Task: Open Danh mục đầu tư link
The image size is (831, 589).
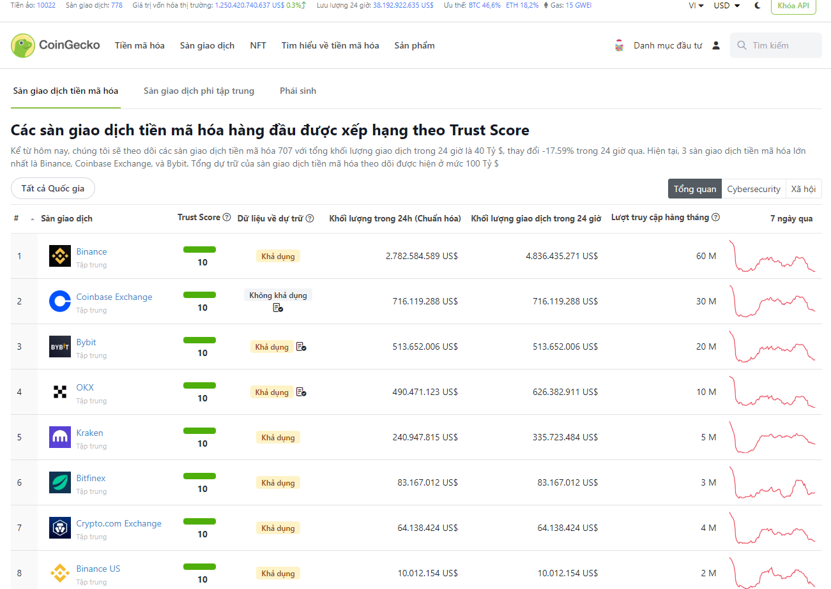Action: 667,45
